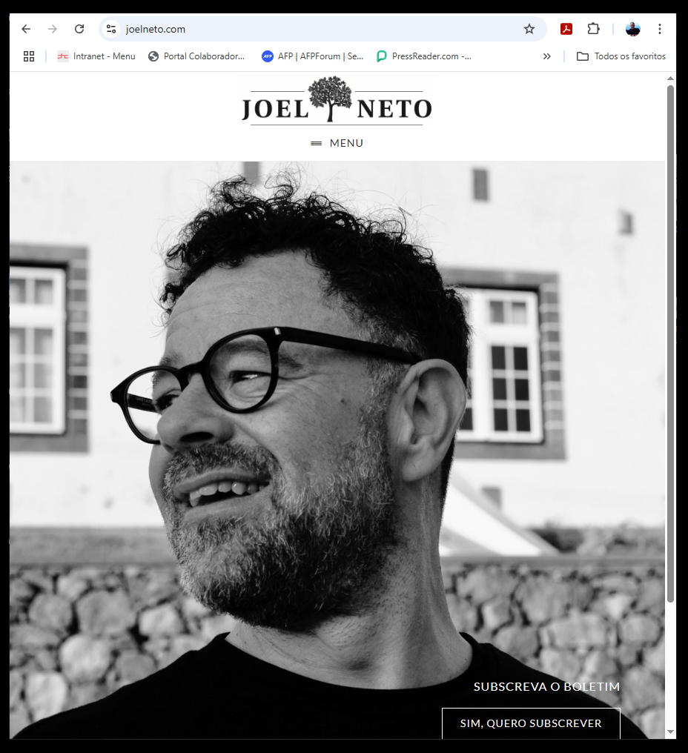Open the Adobe Acrobat extension
The image size is (688, 753).
pyautogui.click(x=566, y=29)
